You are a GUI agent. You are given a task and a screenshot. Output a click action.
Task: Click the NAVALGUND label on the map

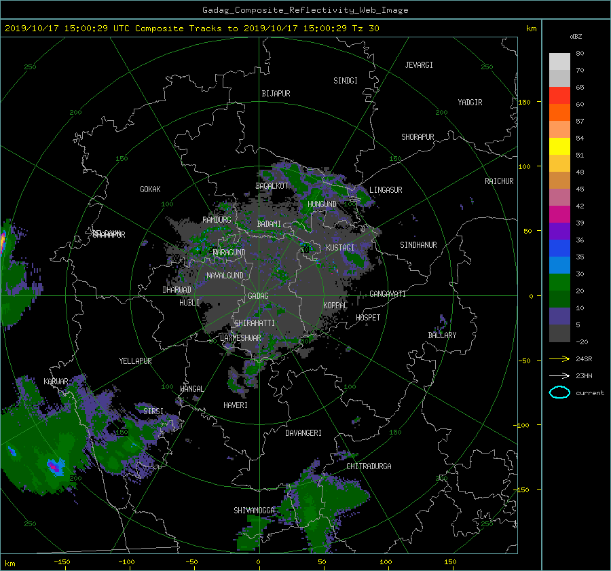coord(225,276)
